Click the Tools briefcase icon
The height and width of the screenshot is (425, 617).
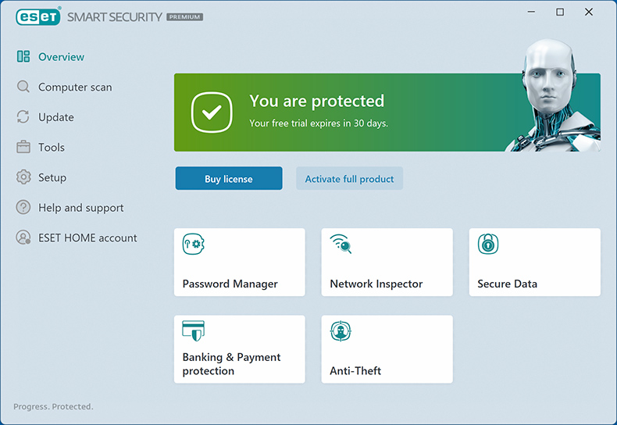[23, 147]
